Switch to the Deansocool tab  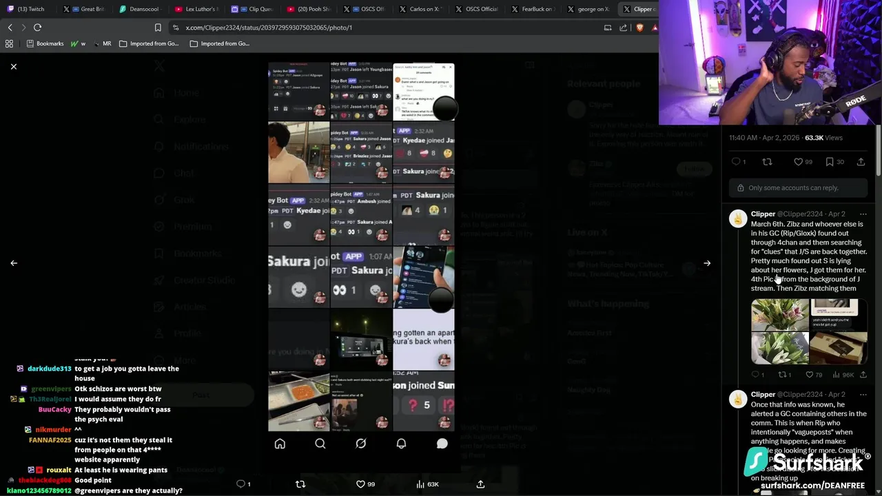click(141, 9)
